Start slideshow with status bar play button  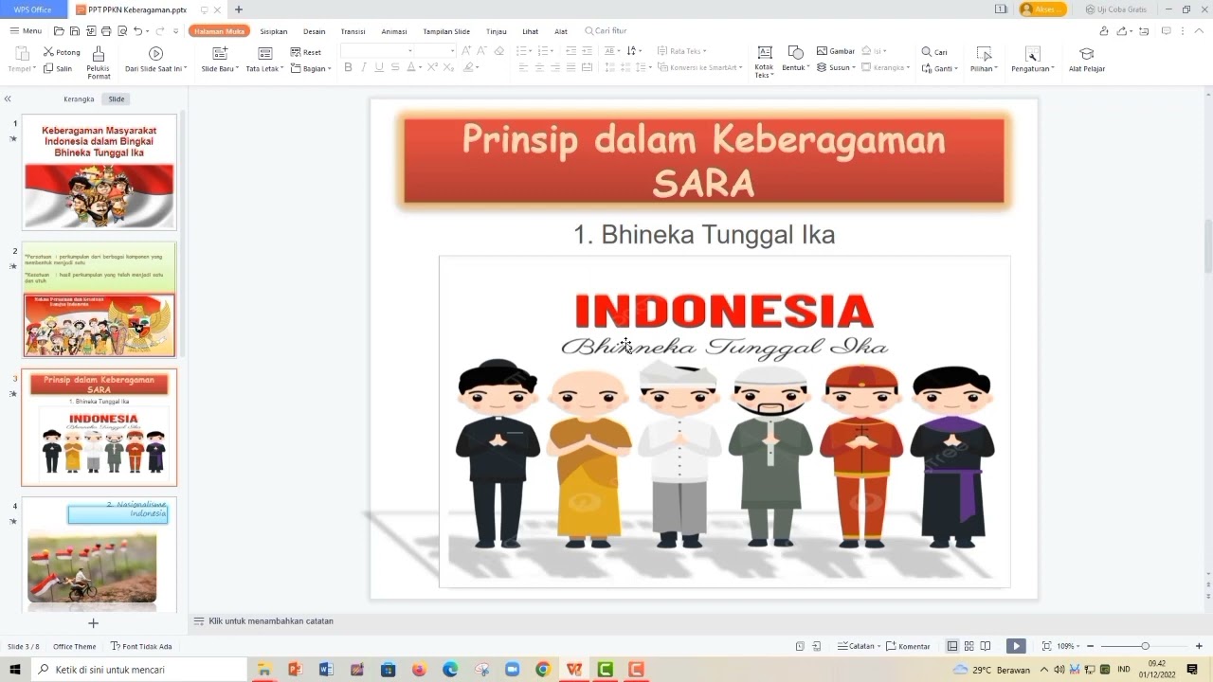coord(1016,646)
